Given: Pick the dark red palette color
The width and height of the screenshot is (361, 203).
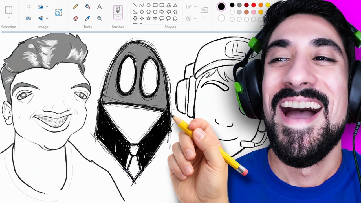Looking at the screenshot, I should pos(246,5).
